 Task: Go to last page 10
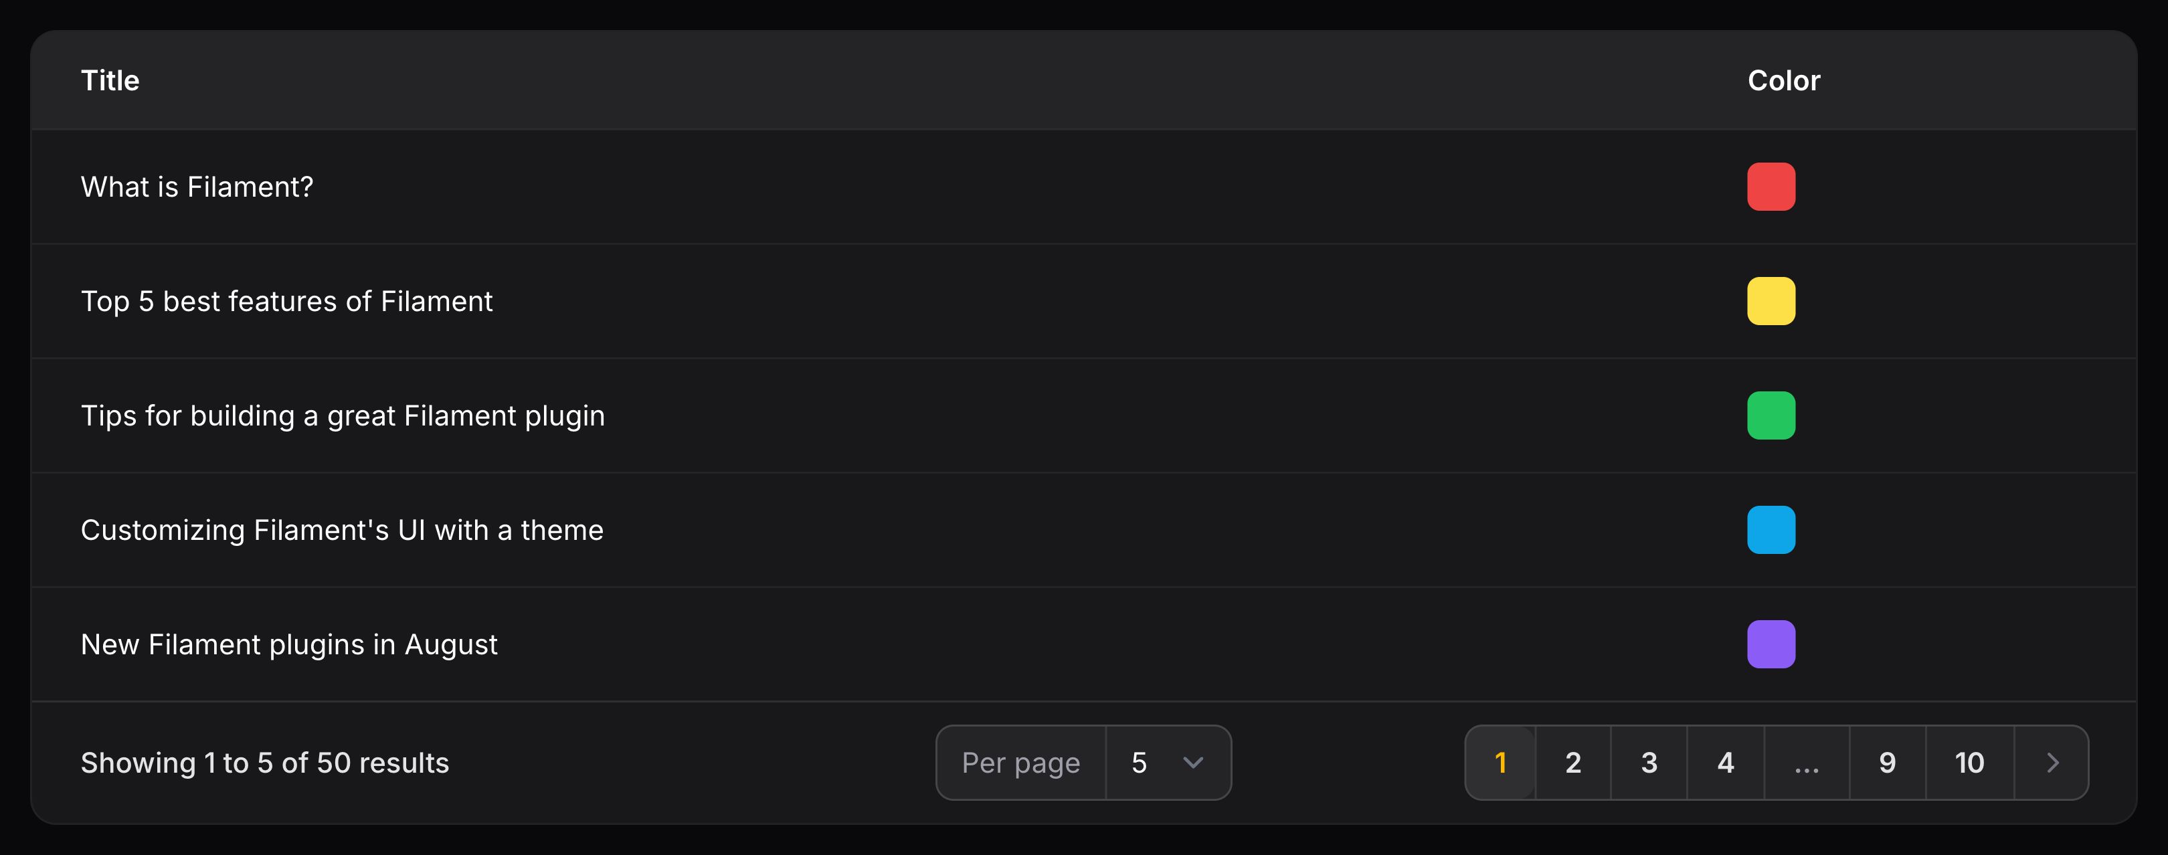coord(1969,763)
